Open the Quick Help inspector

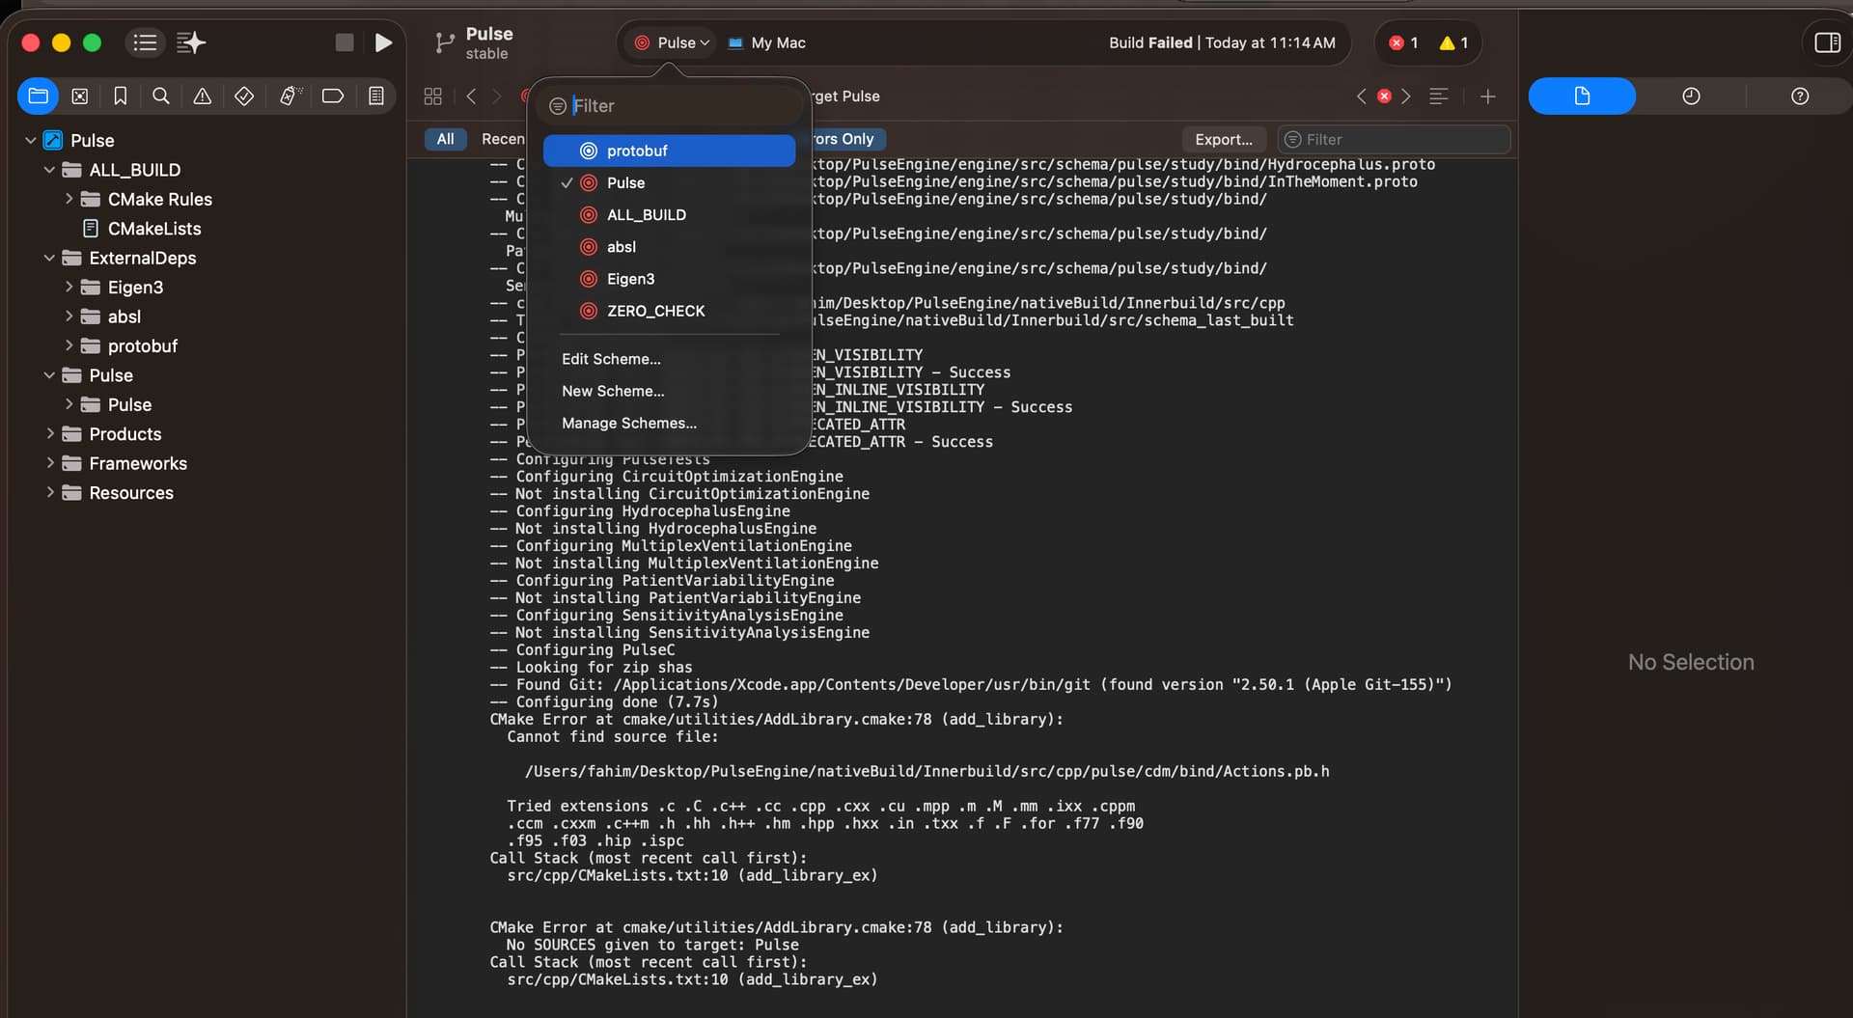tap(1799, 96)
